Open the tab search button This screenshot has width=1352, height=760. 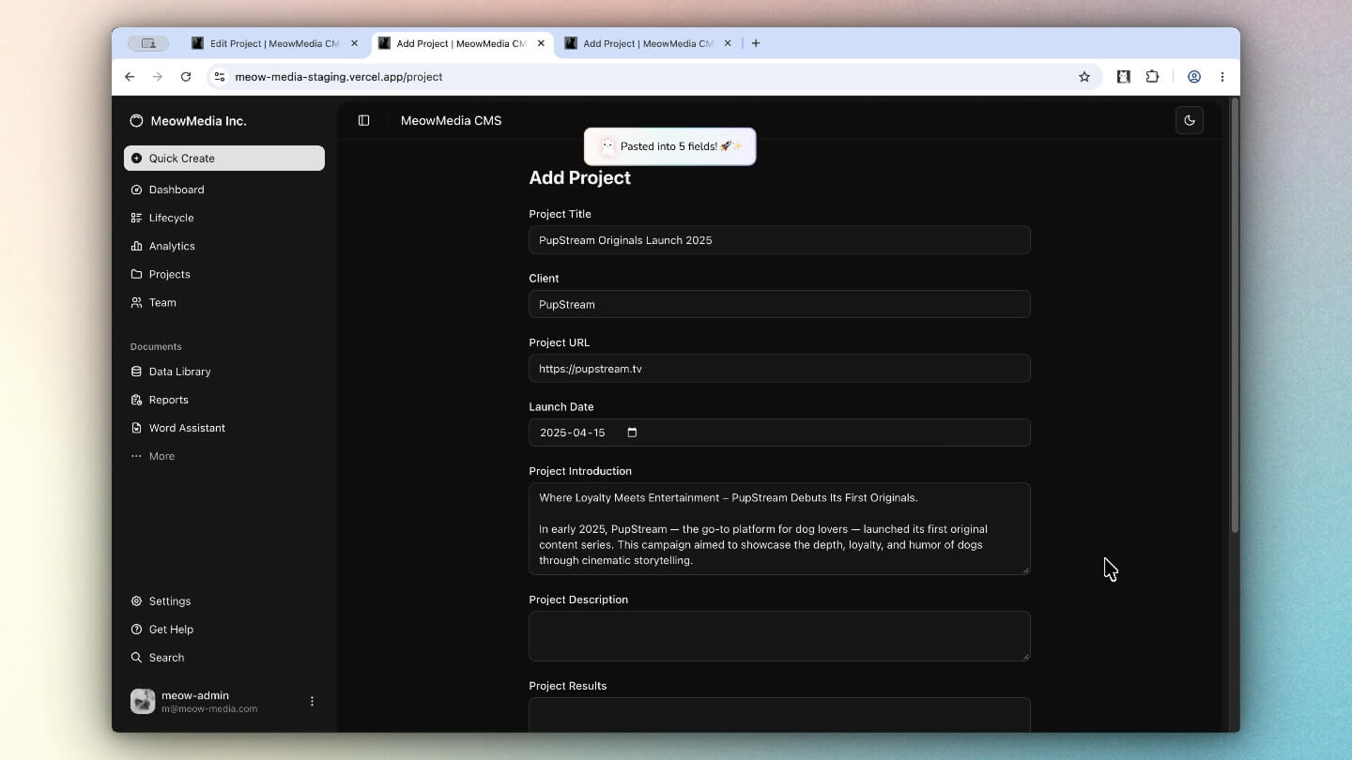[x=148, y=43]
